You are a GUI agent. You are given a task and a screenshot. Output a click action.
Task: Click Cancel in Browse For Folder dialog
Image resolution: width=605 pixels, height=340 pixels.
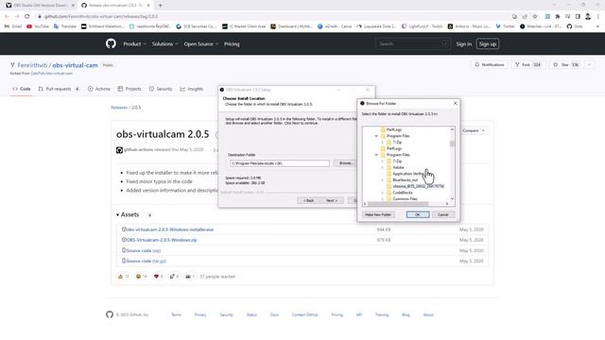tap(443, 214)
